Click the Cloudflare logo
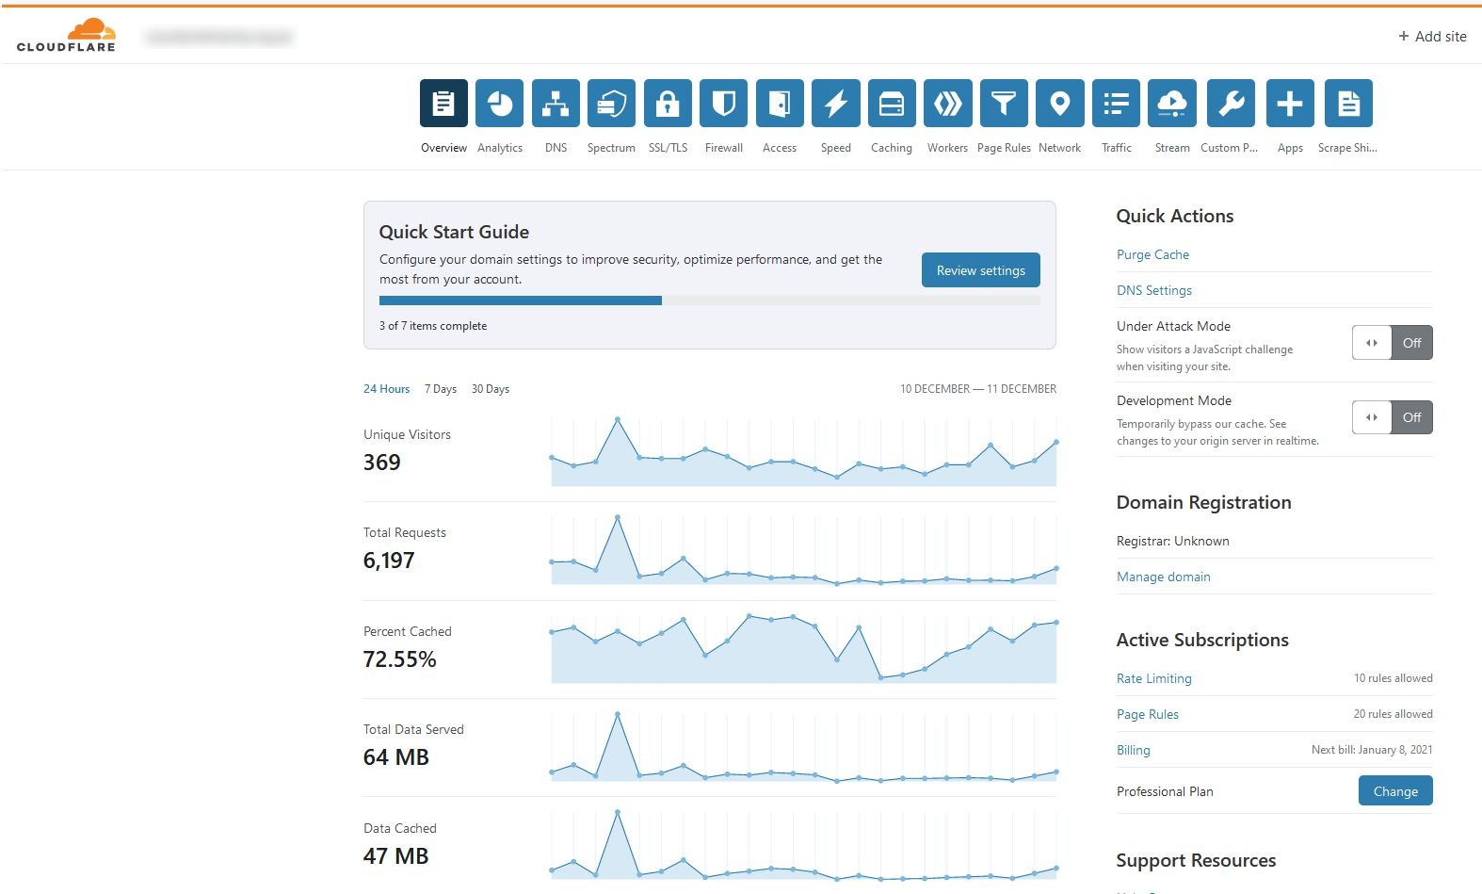This screenshot has width=1482, height=894. pyautogui.click(x=66, y=35)
